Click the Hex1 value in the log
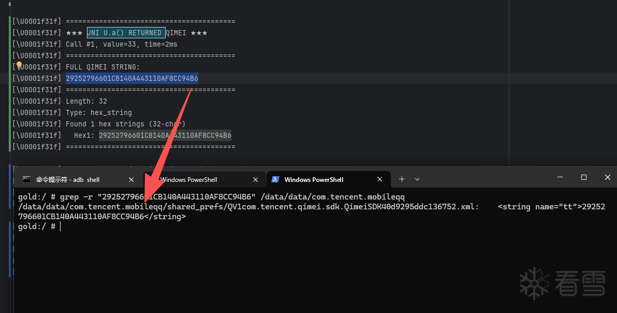 165,135
